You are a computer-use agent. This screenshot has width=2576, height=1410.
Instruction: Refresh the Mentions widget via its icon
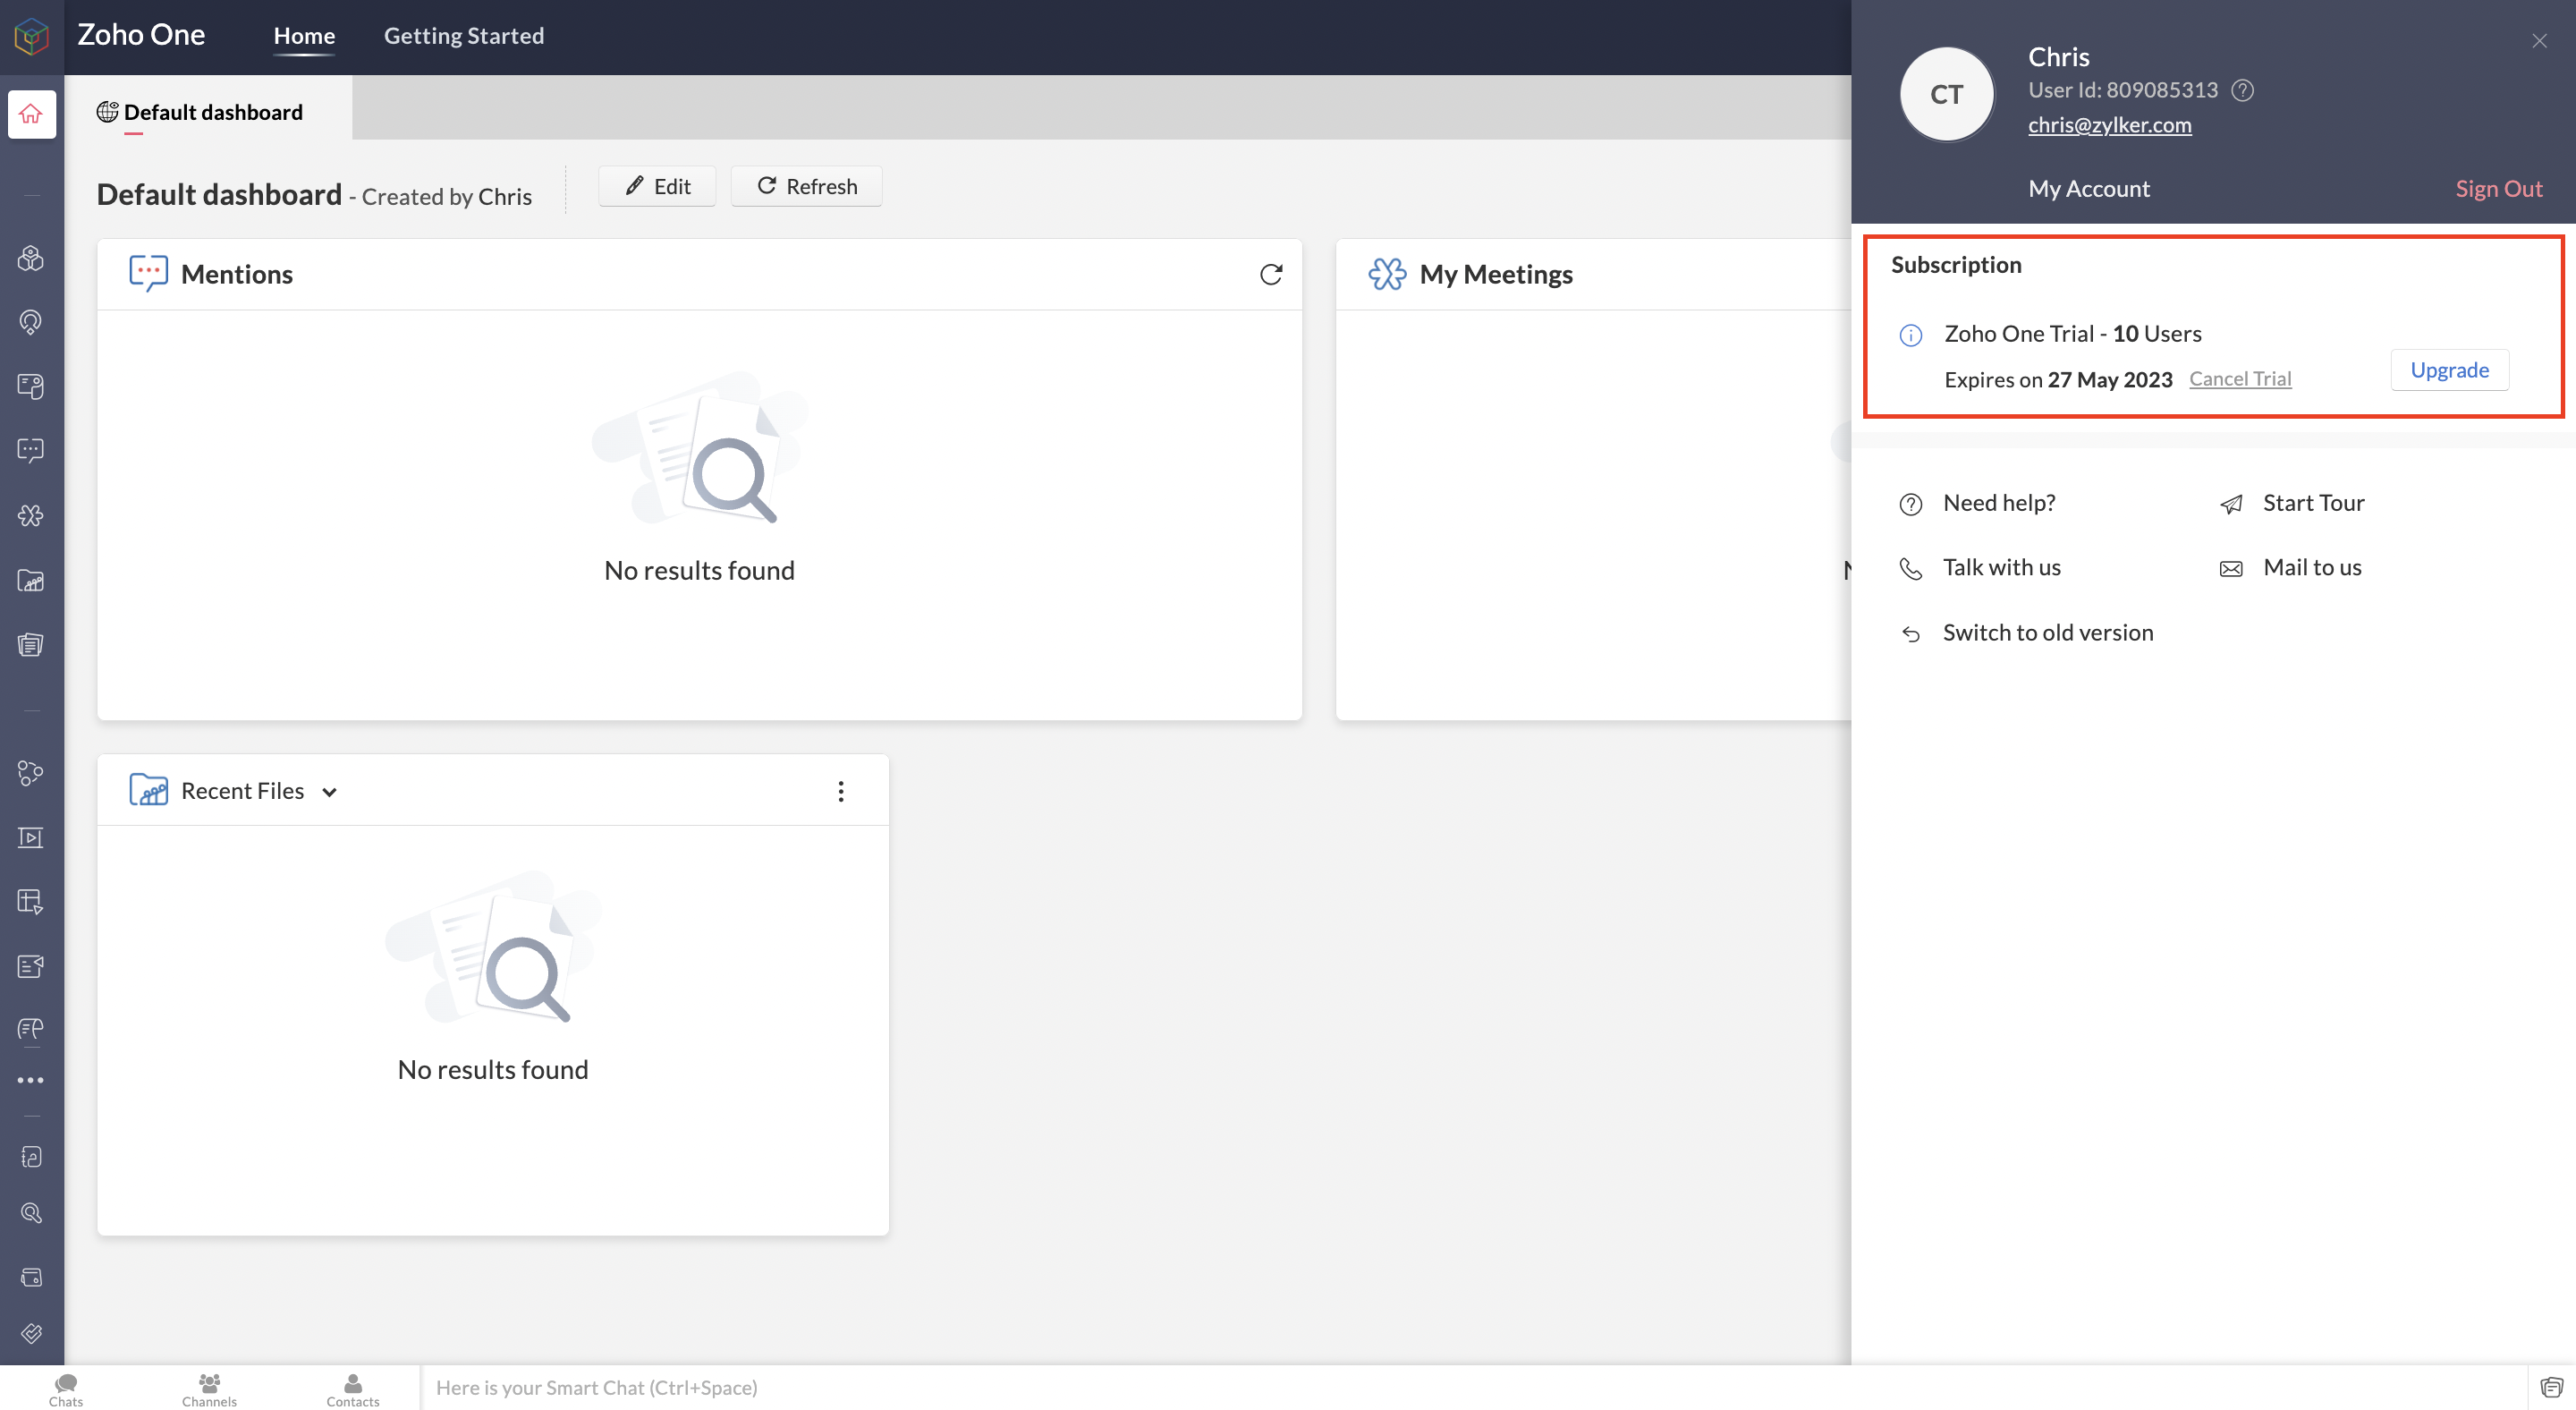pos(1270,274)
